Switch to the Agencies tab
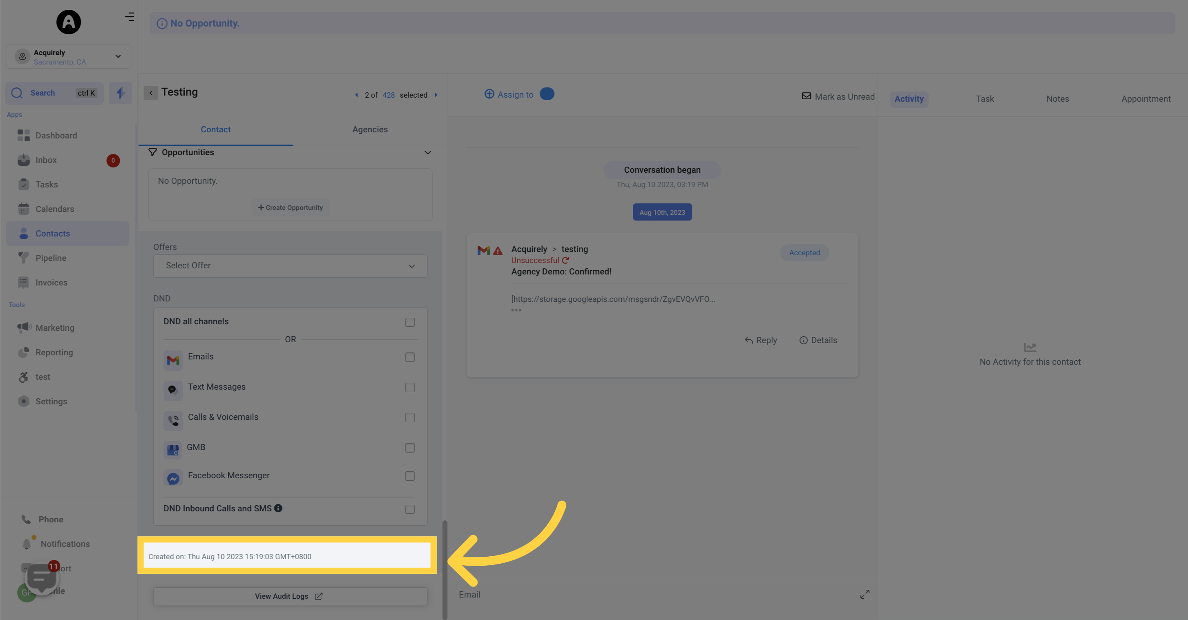 click(370, 129)
